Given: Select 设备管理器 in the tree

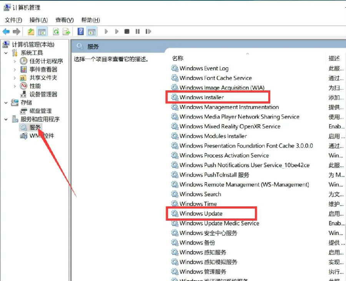Looking at the screenshot, I should [x=43, y=94].
